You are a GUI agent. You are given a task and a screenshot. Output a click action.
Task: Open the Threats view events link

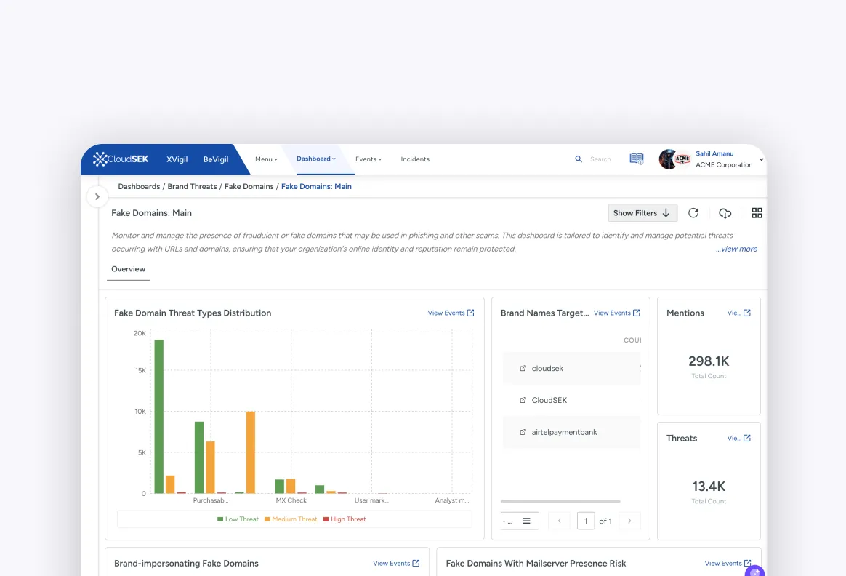738,439
